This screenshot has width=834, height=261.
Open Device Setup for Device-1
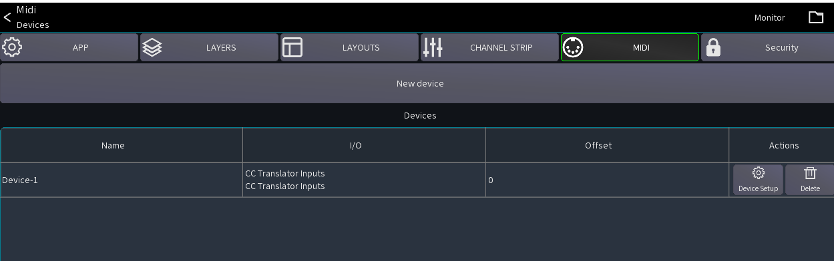[x=758, y=180]
